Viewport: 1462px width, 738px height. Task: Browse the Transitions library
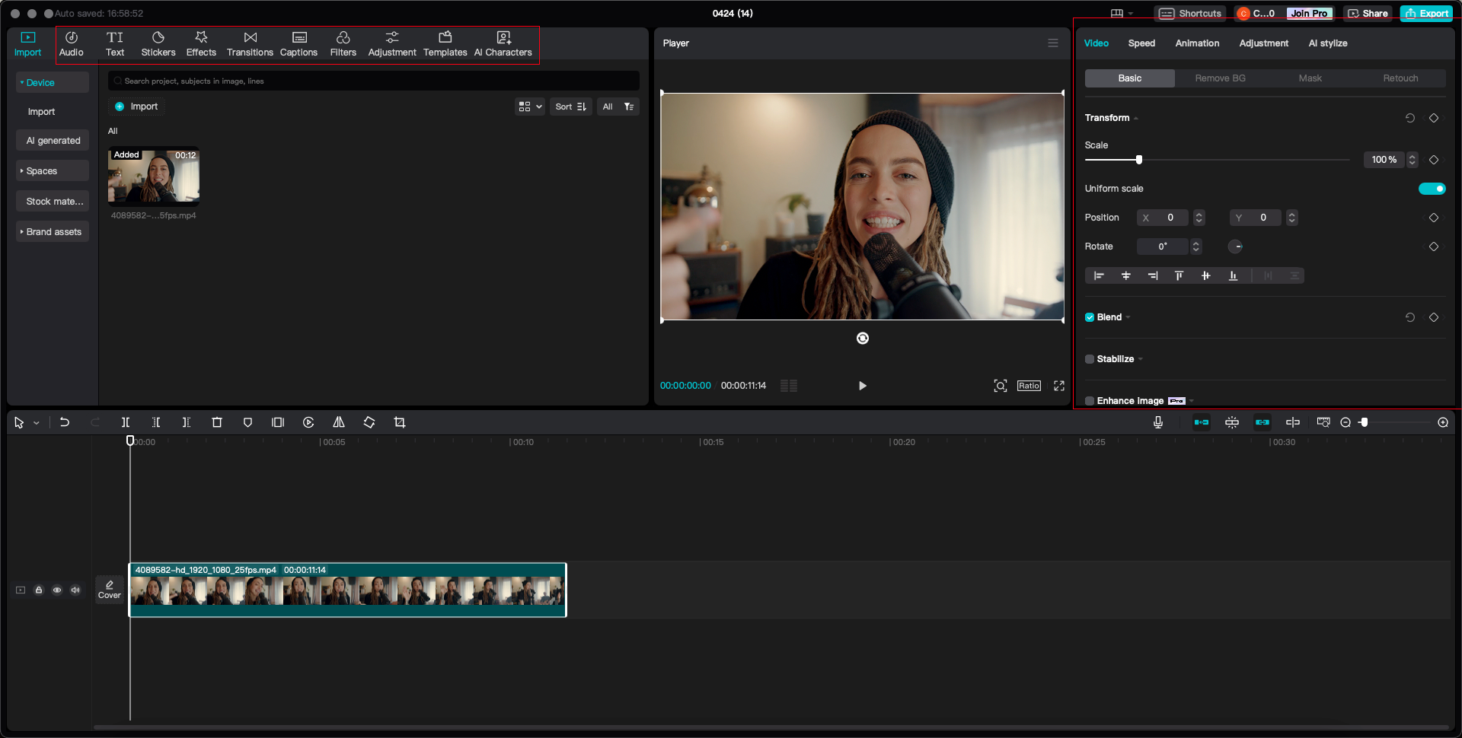250,43
